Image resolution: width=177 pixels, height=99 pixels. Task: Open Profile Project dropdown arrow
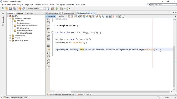69,9
